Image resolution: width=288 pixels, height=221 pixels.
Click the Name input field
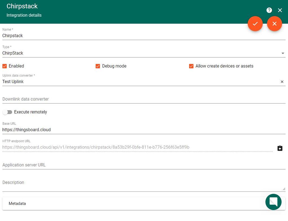(143, 36)
